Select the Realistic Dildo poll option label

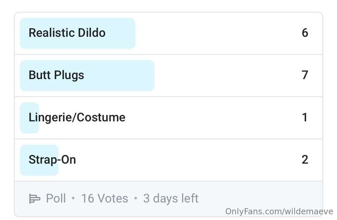pyautogui.click(x=67, y=33)
